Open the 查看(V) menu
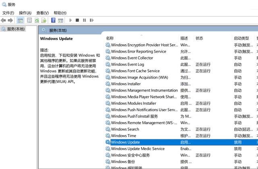Viewport: 258px width, 169px height. [43, 13]
